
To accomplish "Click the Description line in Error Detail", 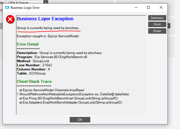I will point(59,53).
